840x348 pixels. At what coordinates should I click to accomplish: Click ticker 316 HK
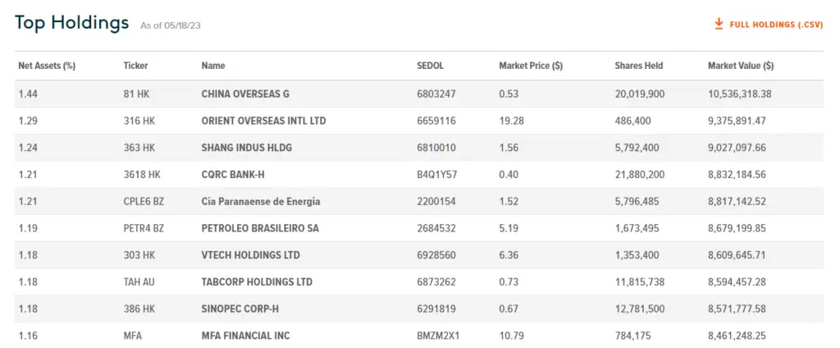coord(139,121)
